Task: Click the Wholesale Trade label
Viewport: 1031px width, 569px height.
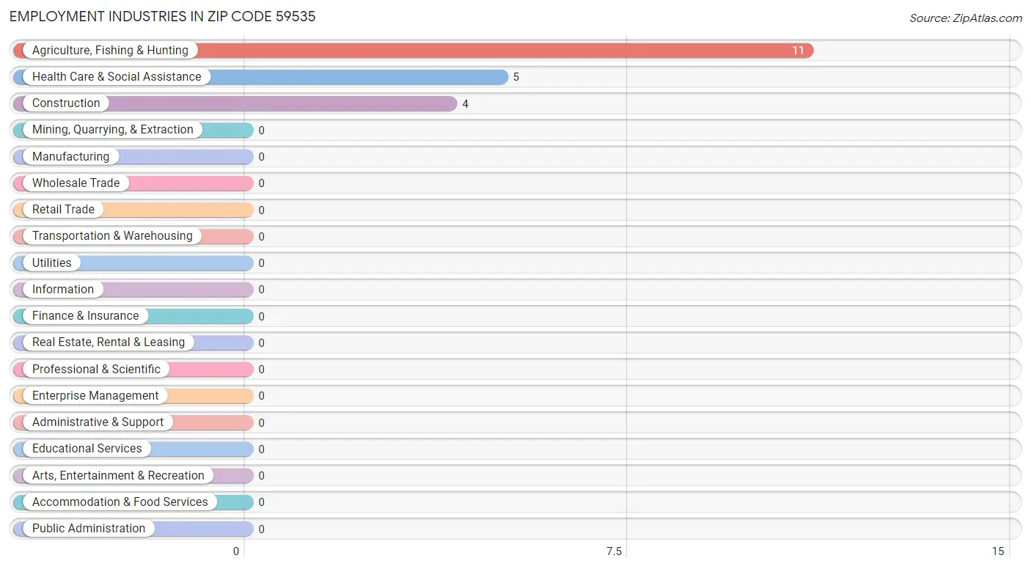Action: click(76, 183)
